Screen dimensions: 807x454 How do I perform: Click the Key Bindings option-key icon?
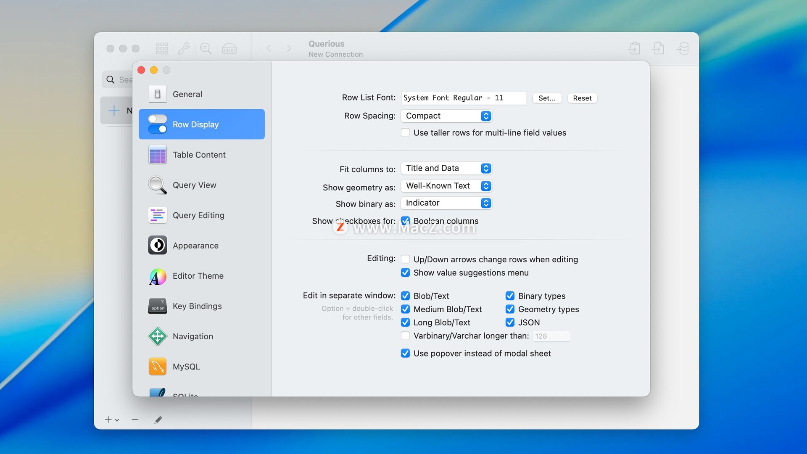(x=157, y=306)
